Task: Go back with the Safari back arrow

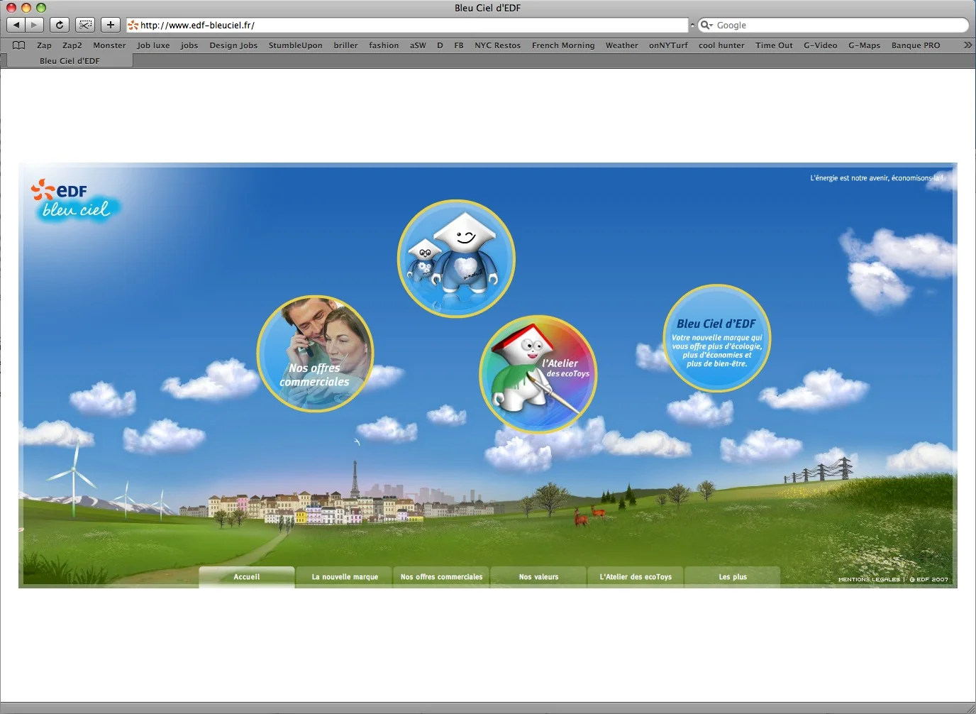Action: (x=16, y=25)
